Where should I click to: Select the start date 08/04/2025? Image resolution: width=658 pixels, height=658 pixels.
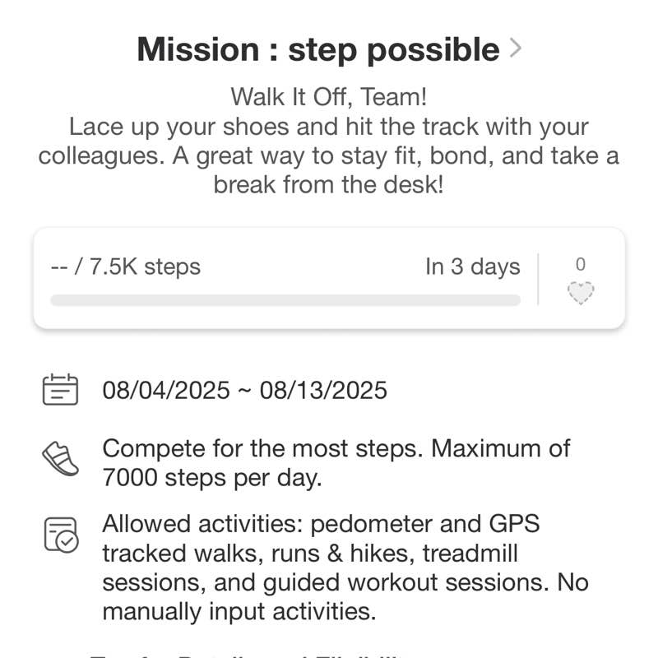[x=166, y=389]
